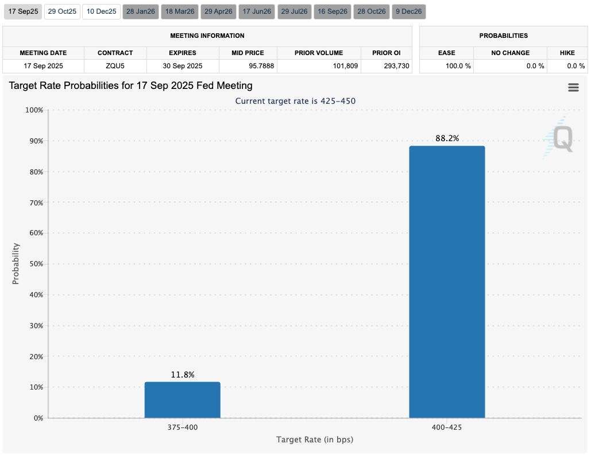
Task: Click the EASE 100.0% probability cell
Action: tap(446, 66)
